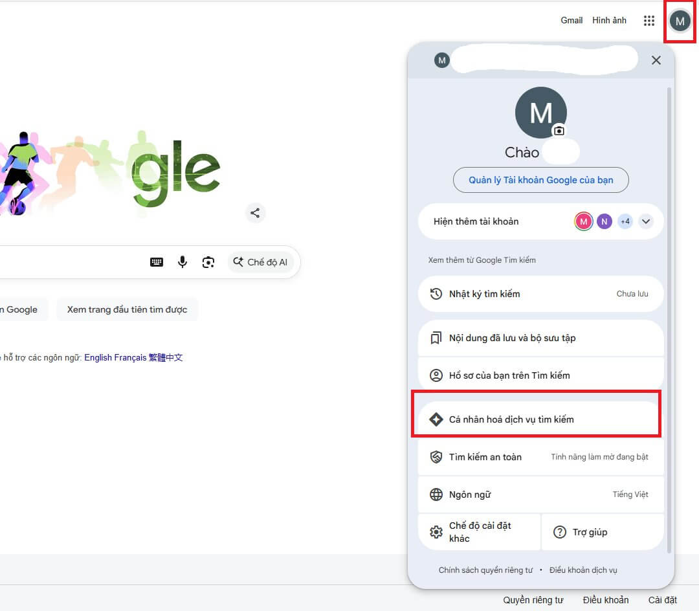The width and height of the screenshot is (699, 611).
Task: Switch language to 繁體中文
Action: tap(166, 357)
